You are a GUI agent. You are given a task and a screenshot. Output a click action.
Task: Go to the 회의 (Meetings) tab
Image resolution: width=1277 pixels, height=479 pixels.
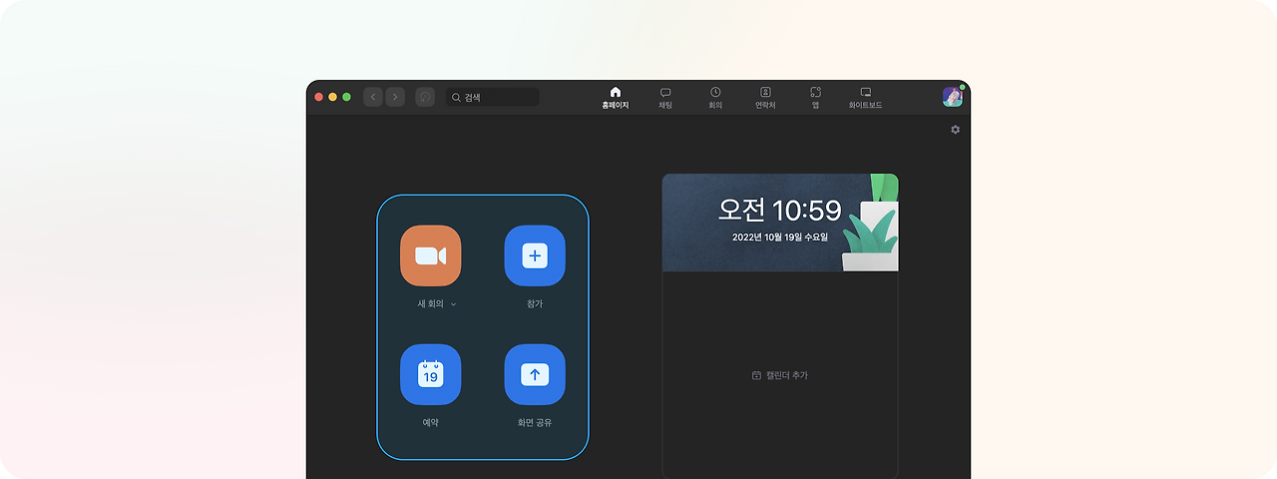point(715,98)
